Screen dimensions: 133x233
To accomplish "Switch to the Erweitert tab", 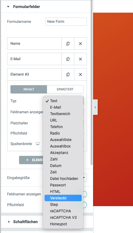I will pos(65,89).
